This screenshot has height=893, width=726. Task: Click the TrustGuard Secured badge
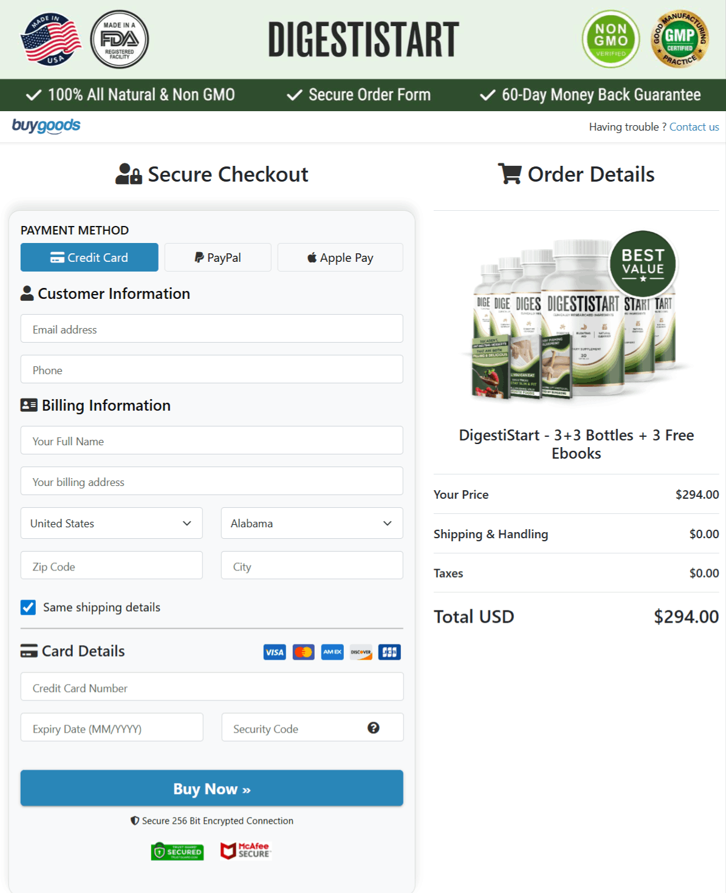177,851
